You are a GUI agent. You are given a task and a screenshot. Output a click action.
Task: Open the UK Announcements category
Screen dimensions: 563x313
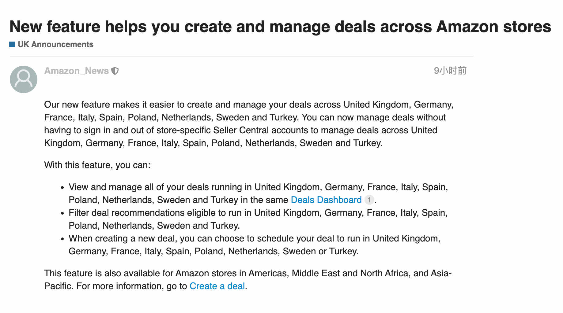[55, 44]
